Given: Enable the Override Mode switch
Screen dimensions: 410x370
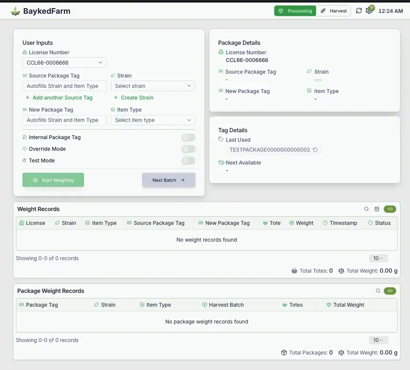Looking at the screenshot, I should point(188,149).
